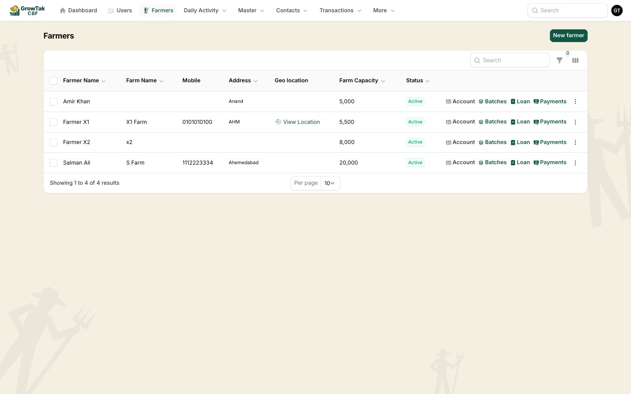Open Loan for Salman Ali
The width and height of the screenshot is (631, 394).
pos(520,162)
